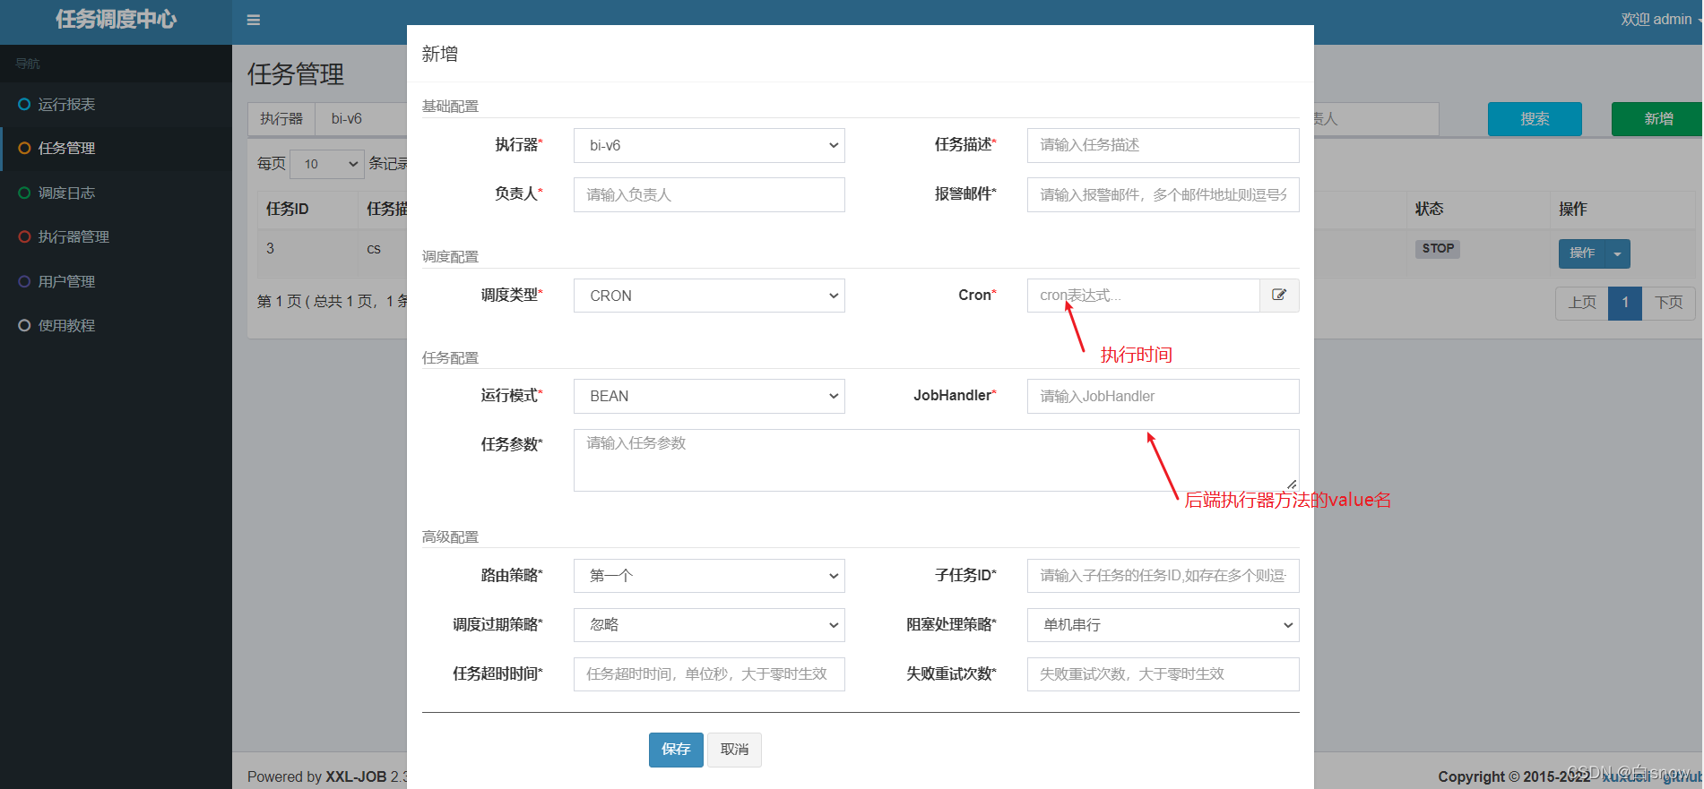Screen dimensions: 1704x789
Task: Click the 运行报表 circle icon in sidebar
Action: click(24, 104)
